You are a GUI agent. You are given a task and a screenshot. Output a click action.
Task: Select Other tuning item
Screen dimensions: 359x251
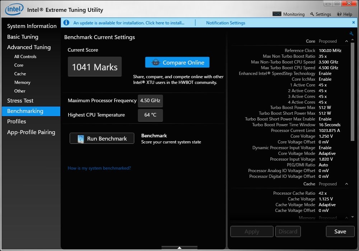point(20,91)
